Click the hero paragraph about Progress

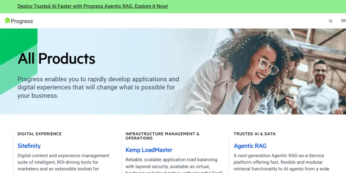pyautogui.click(x=98, y=87)
